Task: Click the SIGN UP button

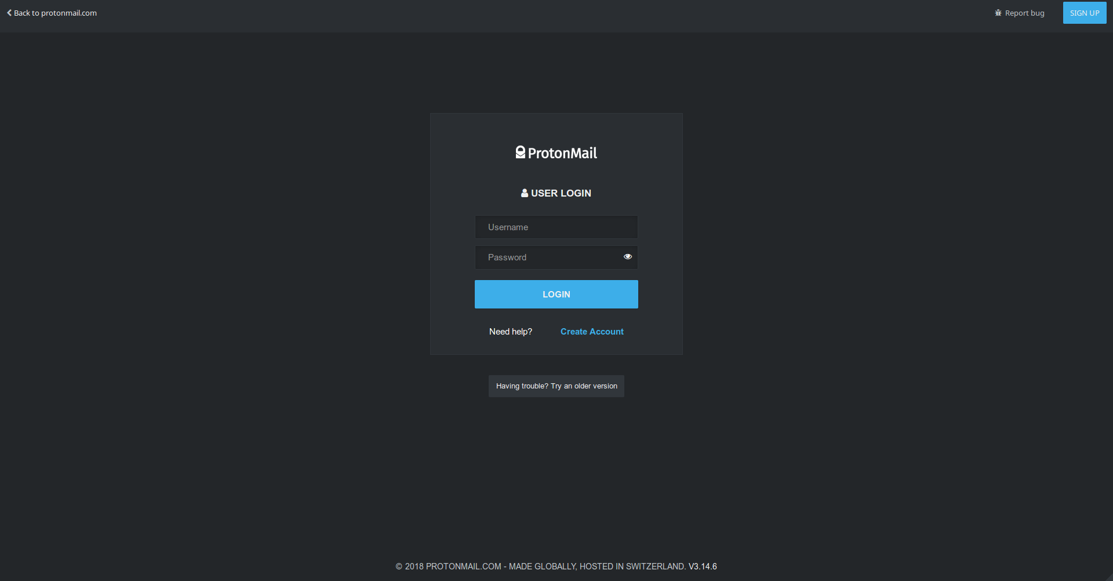Action: pyautogui.click(x=1085, y=13)
